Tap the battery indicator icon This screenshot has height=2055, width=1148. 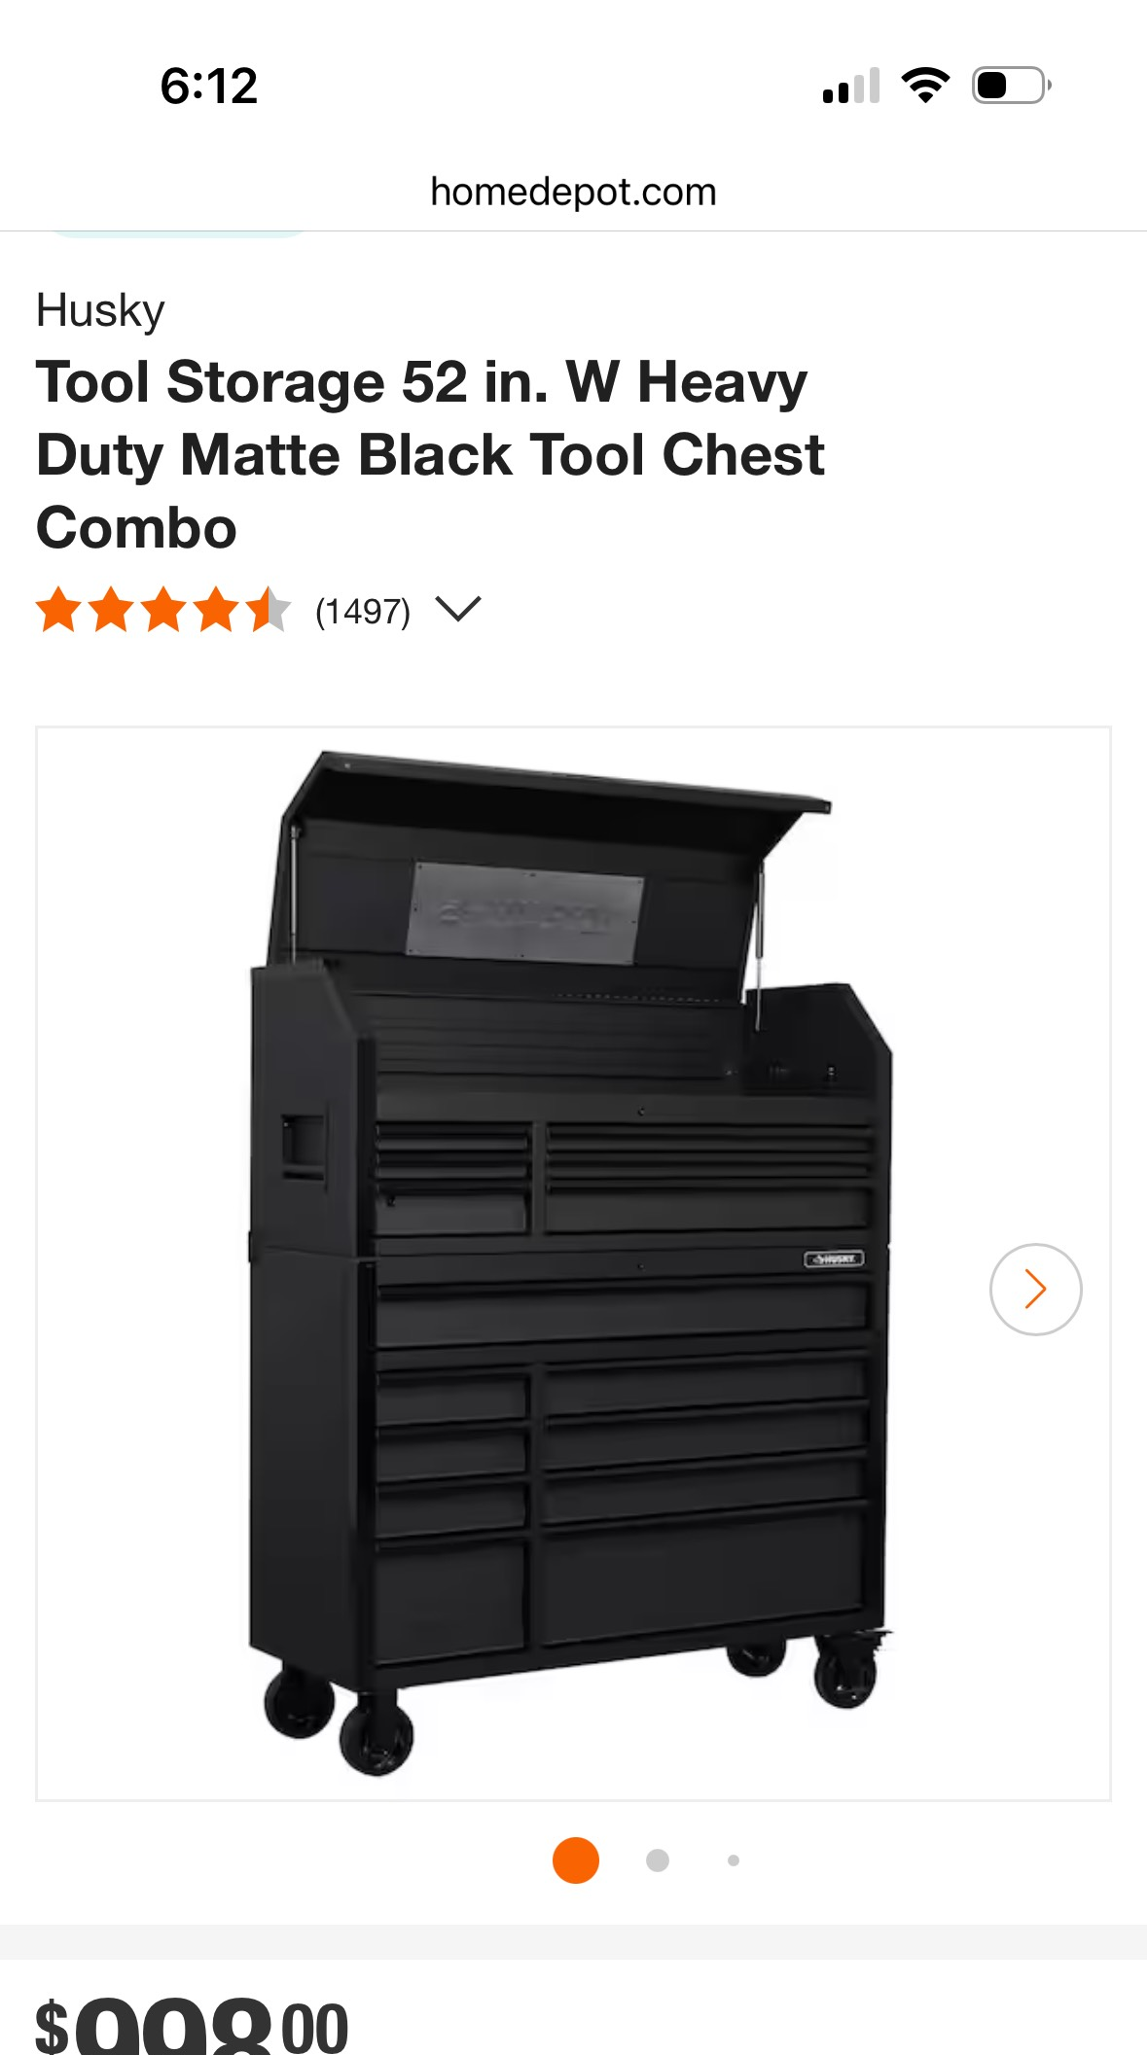(1012, 86)
